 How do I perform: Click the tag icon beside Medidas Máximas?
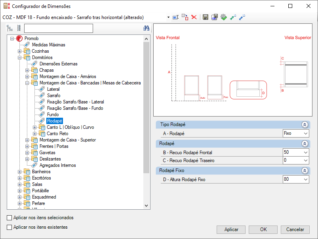(27, 45)
